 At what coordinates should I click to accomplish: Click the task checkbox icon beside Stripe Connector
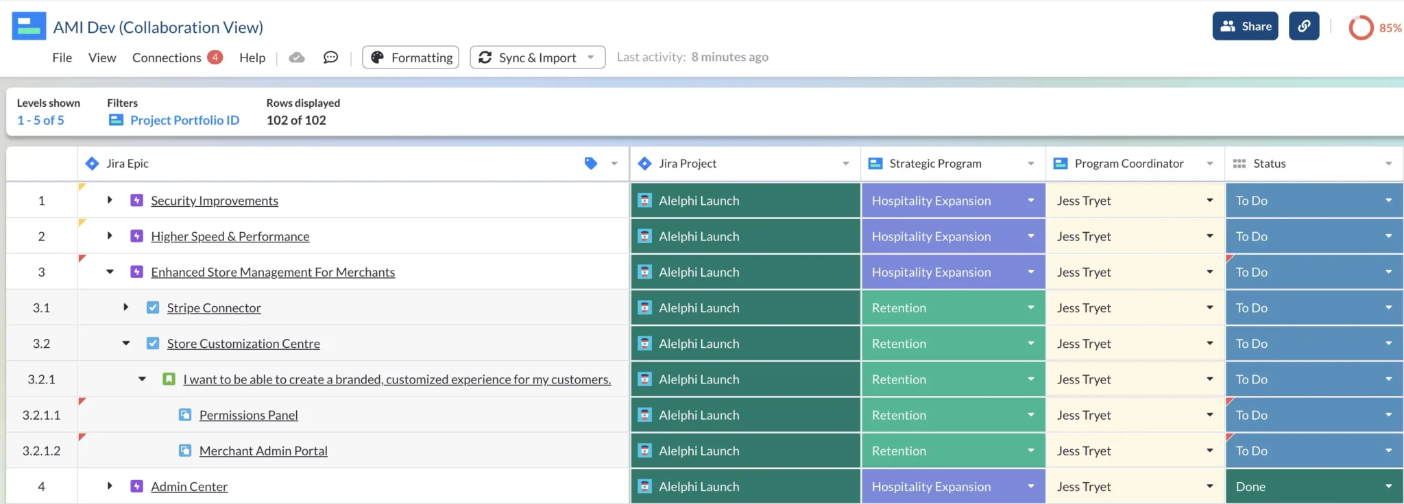coord(153,307)
